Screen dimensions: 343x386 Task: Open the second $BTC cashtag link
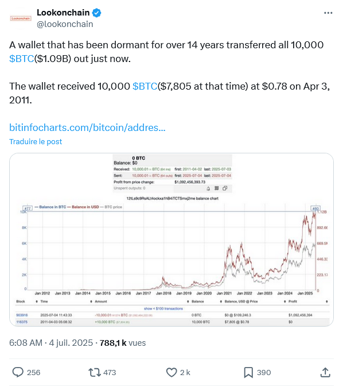coord(145,86)
